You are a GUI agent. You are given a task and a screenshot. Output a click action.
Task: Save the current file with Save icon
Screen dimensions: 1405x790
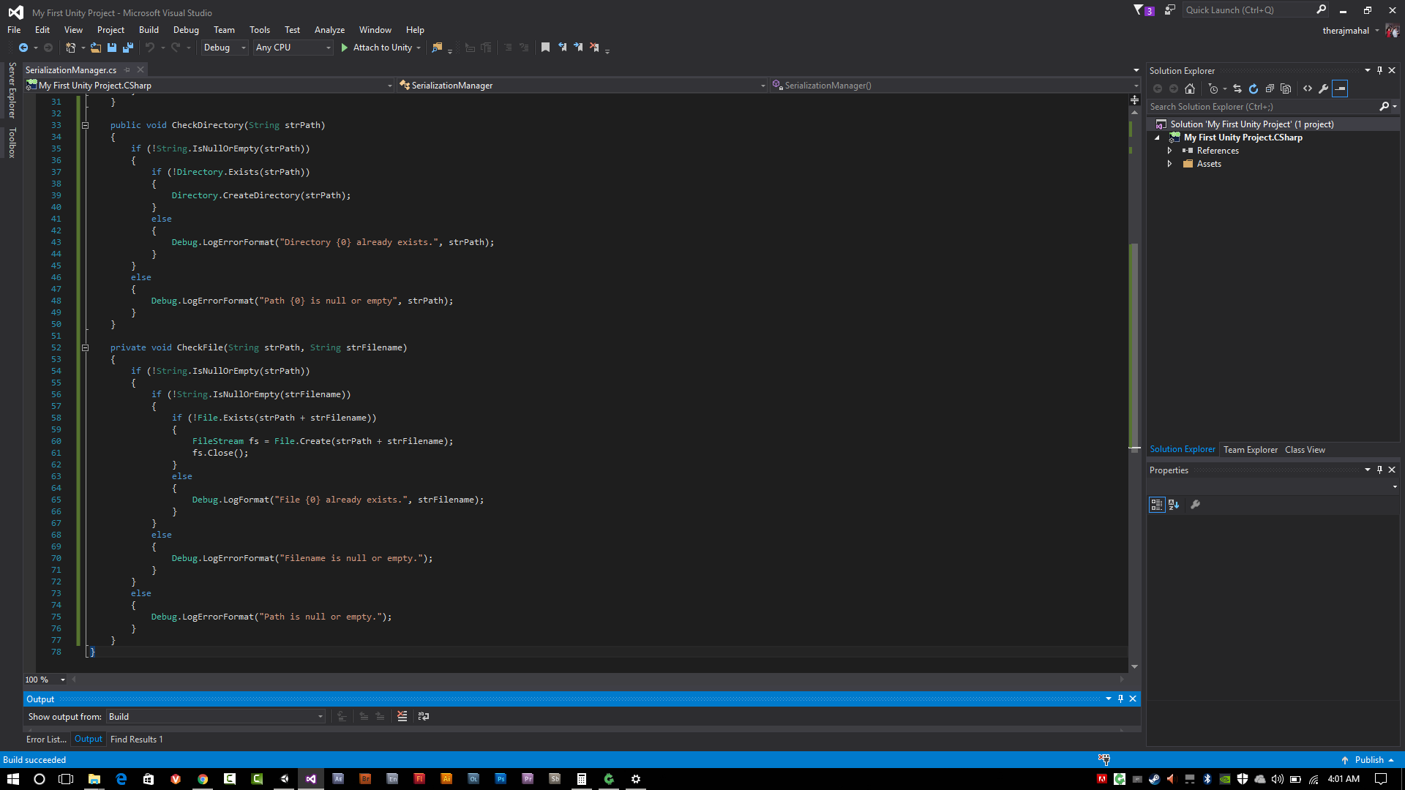pyautogui.click(x=112, y=48)
